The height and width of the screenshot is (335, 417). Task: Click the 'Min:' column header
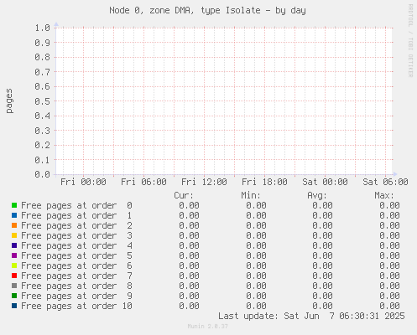point(251,195)
